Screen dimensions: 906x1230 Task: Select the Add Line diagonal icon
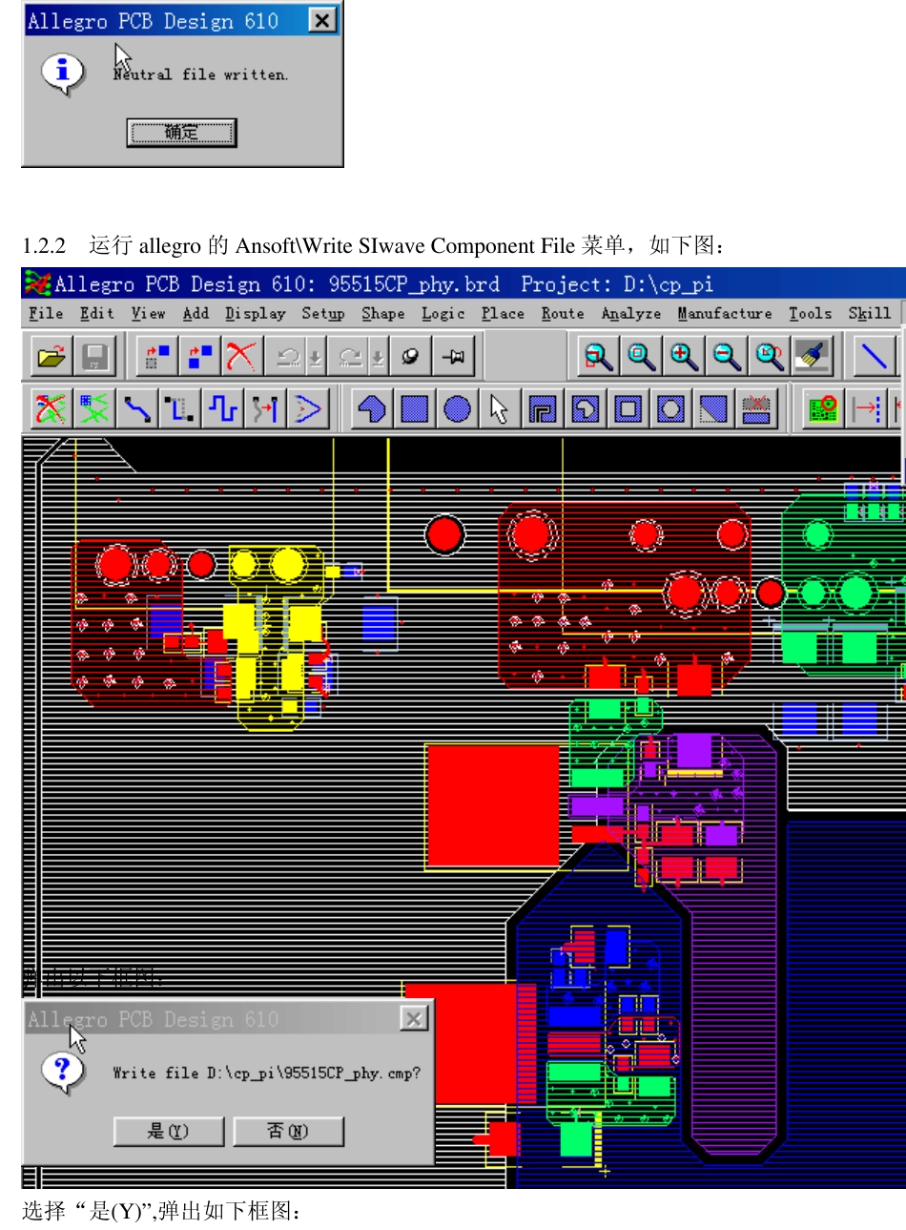click(874, 358)
